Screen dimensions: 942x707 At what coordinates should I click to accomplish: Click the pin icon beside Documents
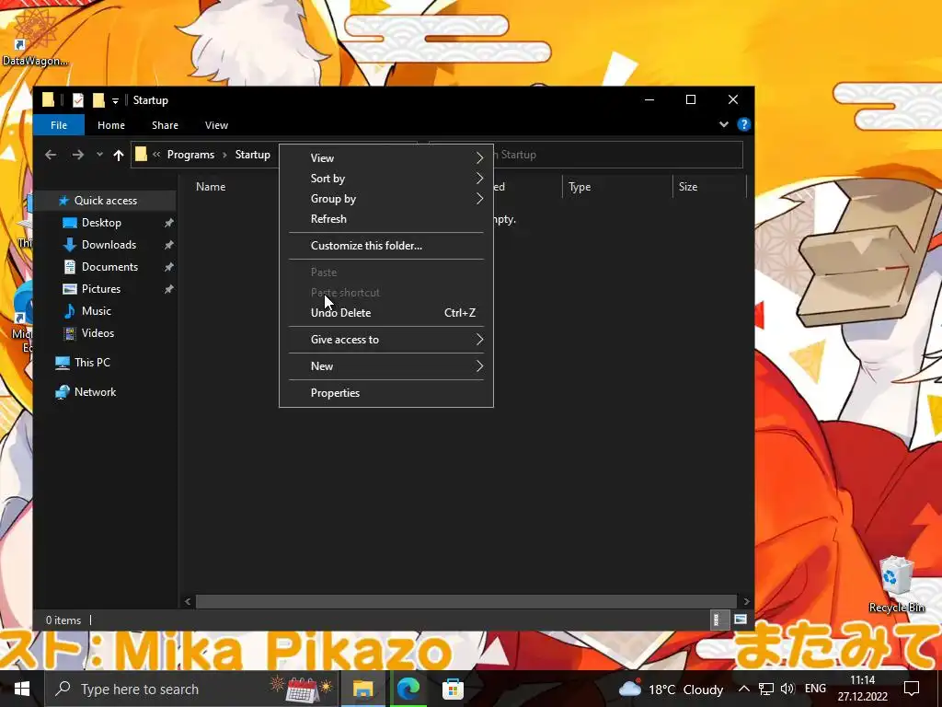point(169,267)
